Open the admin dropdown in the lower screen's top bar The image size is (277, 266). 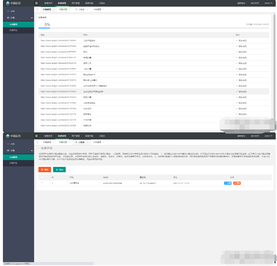click(268, 136)
